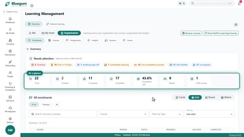The width and height of the screenshot is (244, 137).
Task: Switch to My team scope
Action: click(48, 33)
